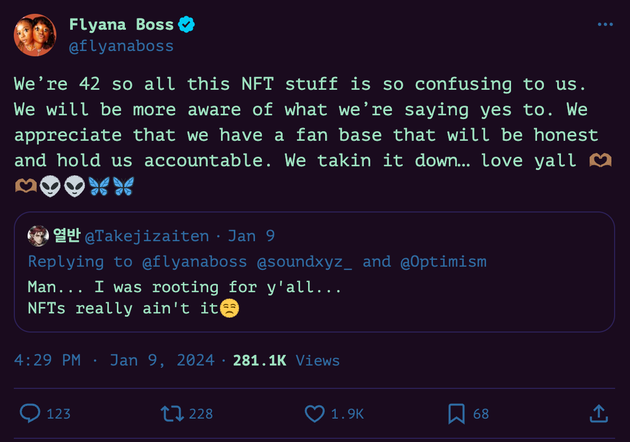
Task: Click the 1.9K likes count
Action: click(347, 414)
